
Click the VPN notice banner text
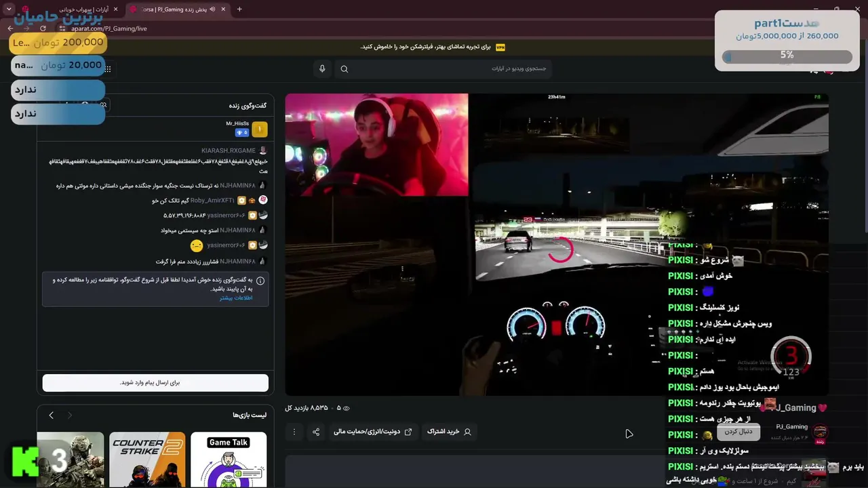pyautogui.click(x=425, y=47)
